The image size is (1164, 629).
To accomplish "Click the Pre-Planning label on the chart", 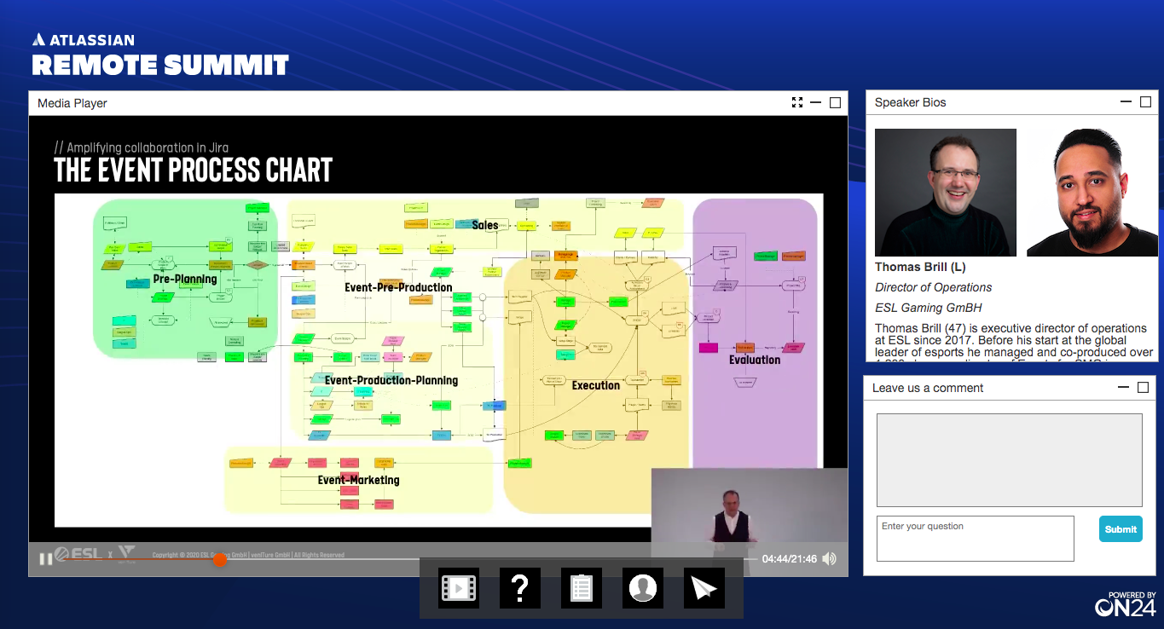I will pyautogui.click(x=185, y=279).
